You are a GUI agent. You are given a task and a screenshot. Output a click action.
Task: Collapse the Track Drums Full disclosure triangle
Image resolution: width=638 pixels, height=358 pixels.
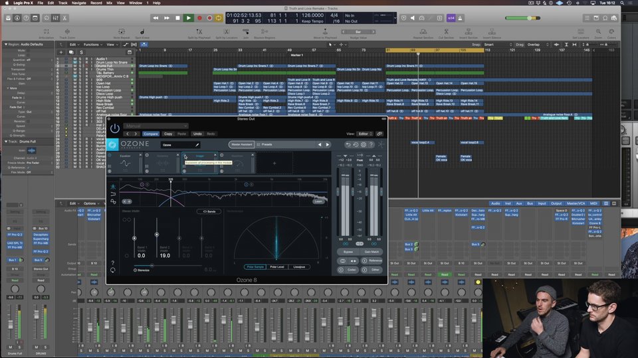pyautogui.click(x=6, y=141)
